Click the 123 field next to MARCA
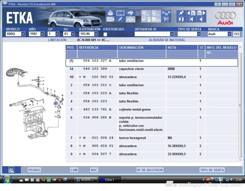This screenshot has height=191, width=245. (236, 34)
